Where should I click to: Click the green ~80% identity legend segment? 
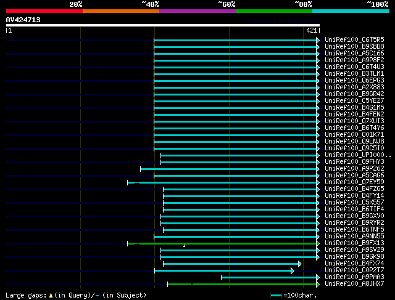(x=274, y=11)
